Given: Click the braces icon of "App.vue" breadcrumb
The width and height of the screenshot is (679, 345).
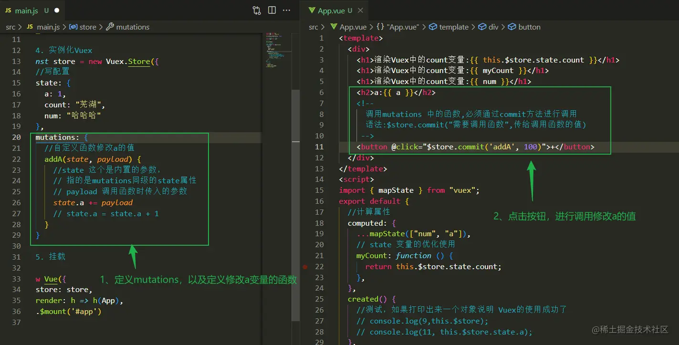Looking at the screenshot, I should click(380, 27).
